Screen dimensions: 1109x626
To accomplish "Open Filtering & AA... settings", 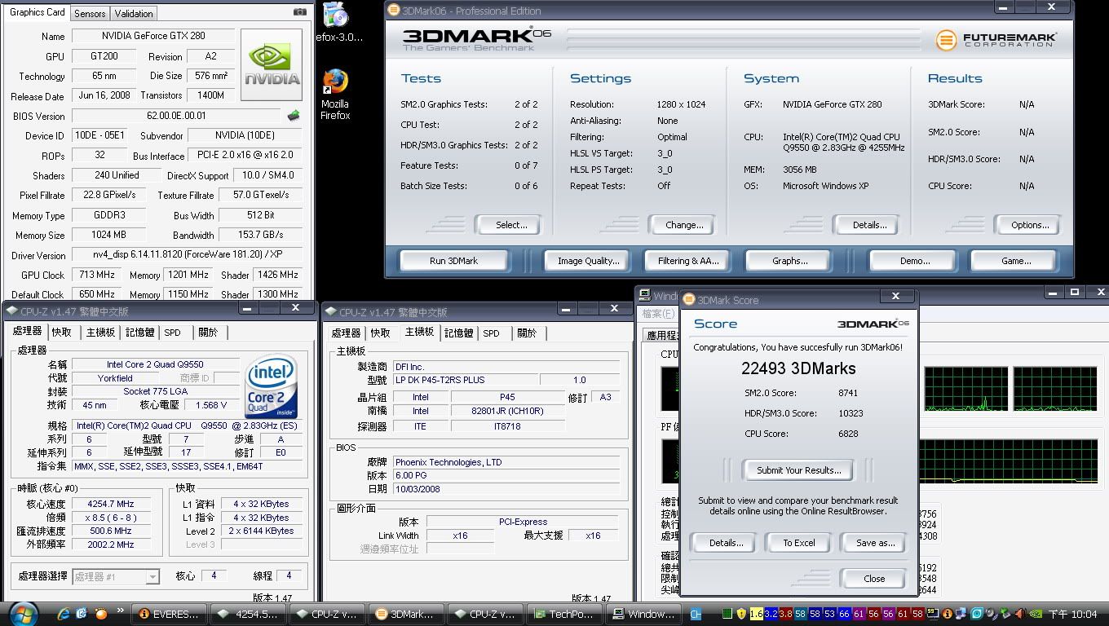I will click(x=688, y=261).
